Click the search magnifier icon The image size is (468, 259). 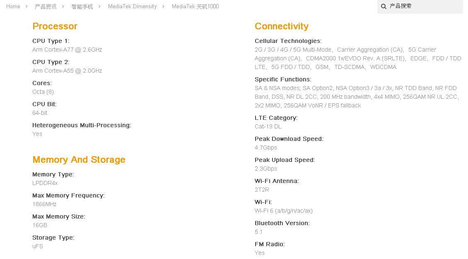tap(384, 6)
